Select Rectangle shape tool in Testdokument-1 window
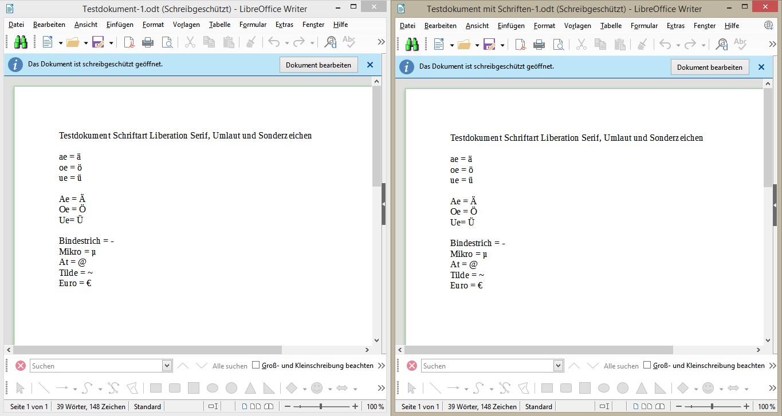 click(x=156, y=388)
